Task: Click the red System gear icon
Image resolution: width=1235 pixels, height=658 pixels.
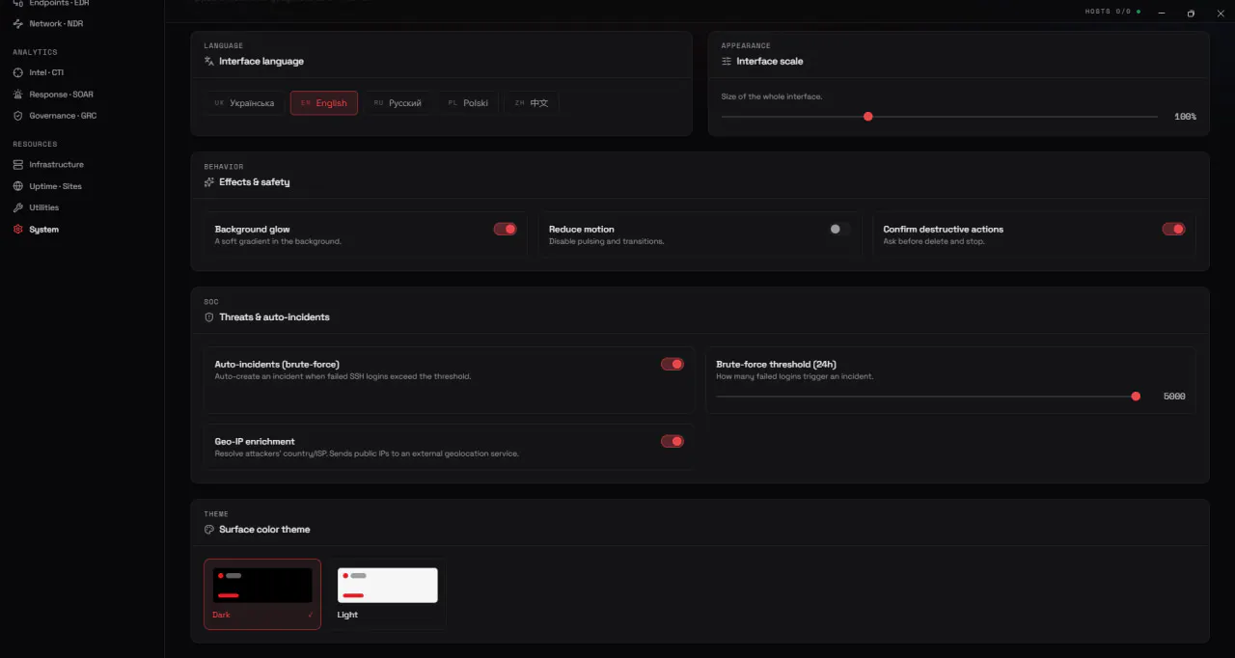Action: (x=18, y=230)
